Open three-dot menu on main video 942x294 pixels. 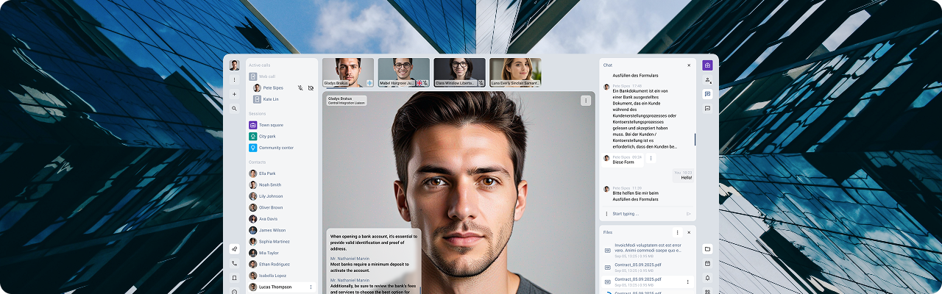586,101
